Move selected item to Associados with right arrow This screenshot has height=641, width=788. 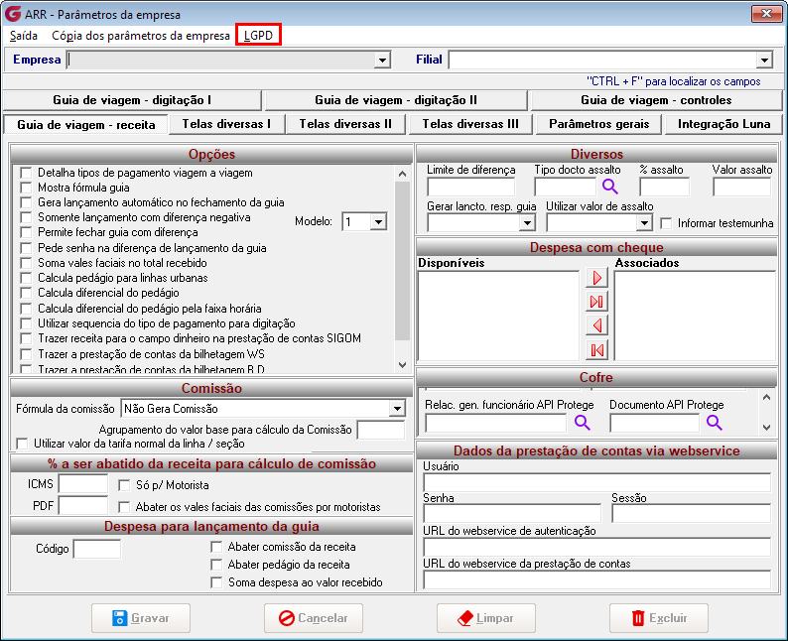pyautogui.click(x=597, y=277)
